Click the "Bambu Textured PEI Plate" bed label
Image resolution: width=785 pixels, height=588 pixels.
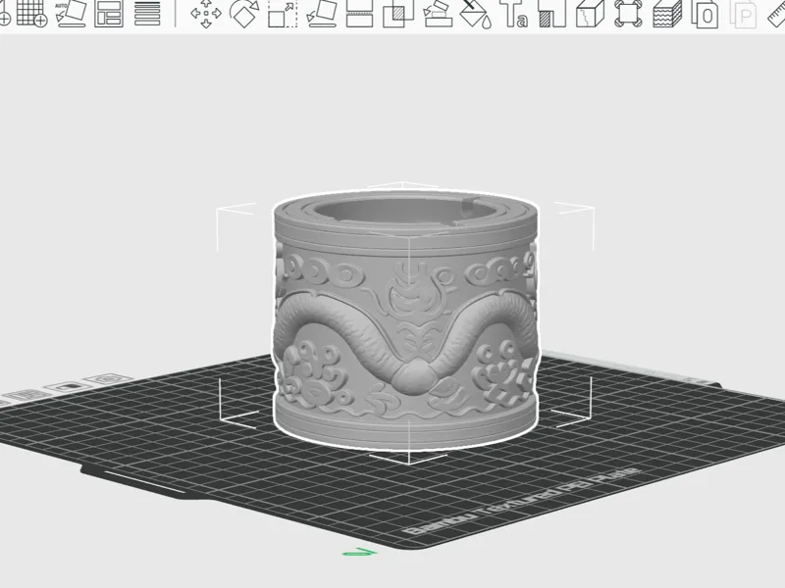(x=521, y=502)
